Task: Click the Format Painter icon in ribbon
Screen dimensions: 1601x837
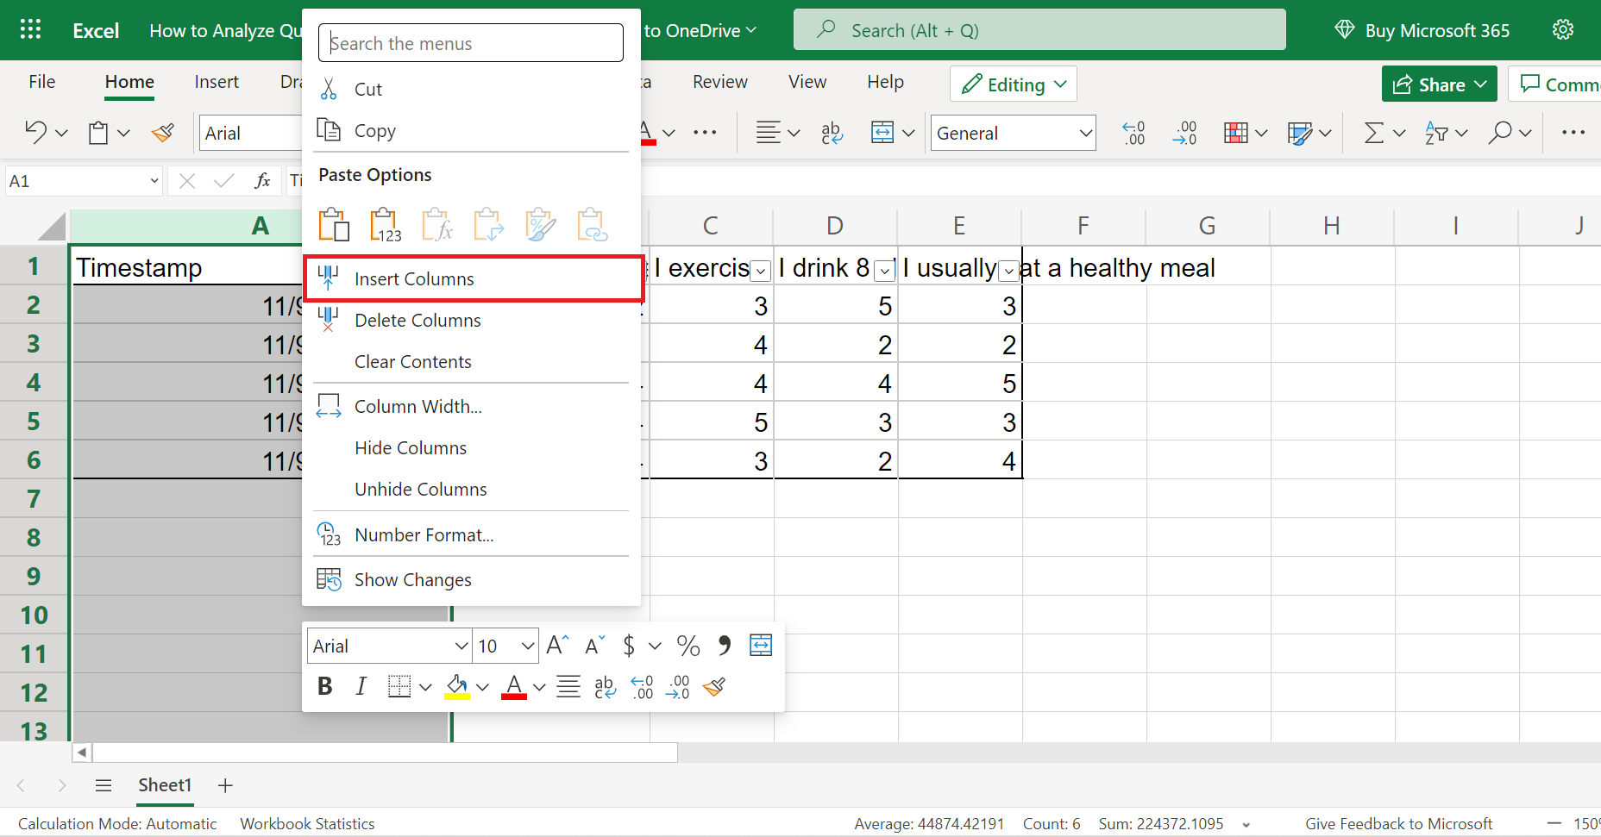Action: pyautogui.click(x=162, y=133)
